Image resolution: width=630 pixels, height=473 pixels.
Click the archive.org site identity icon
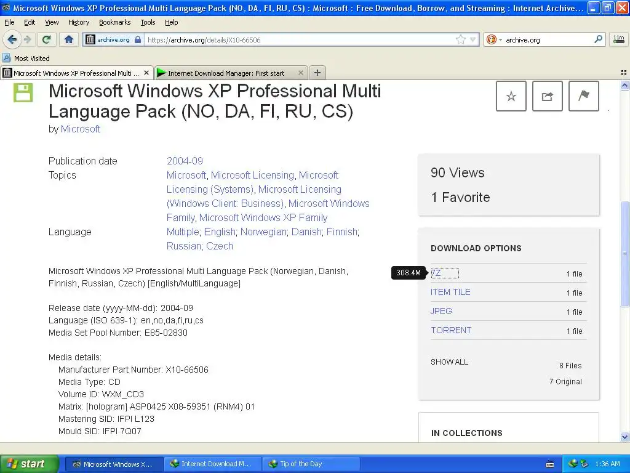click(90, 39)
